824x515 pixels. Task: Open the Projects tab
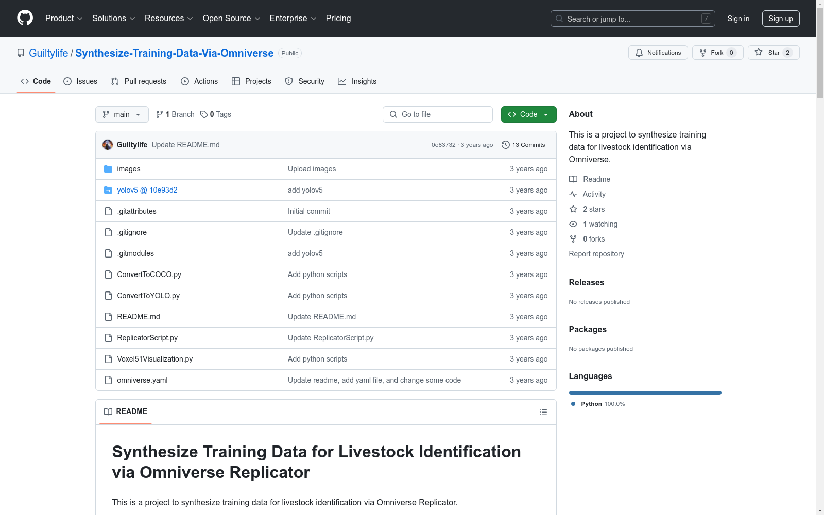pyautogui.click(x=251, y=81)
